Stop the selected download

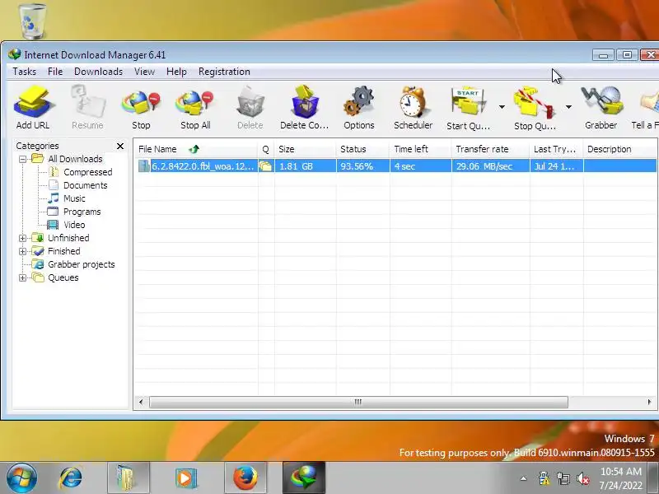[141, 107]
